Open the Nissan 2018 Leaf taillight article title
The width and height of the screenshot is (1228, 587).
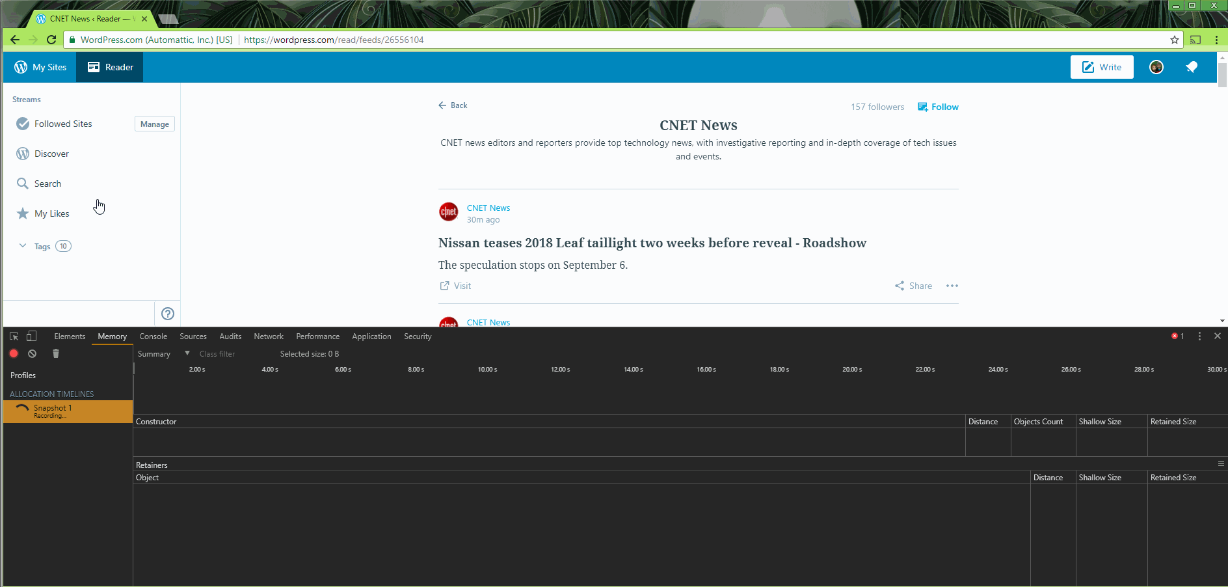point(652,243)
